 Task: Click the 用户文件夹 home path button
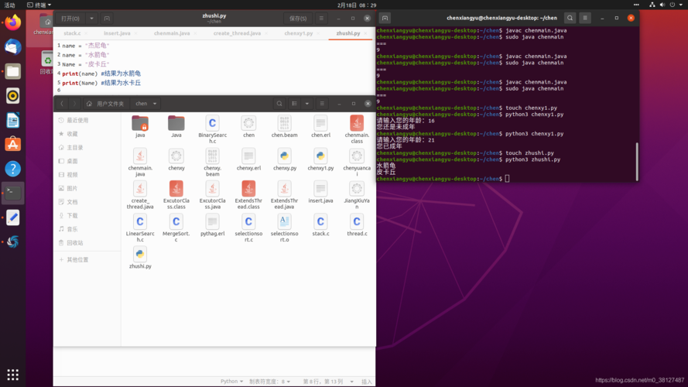tap(105, 104)
